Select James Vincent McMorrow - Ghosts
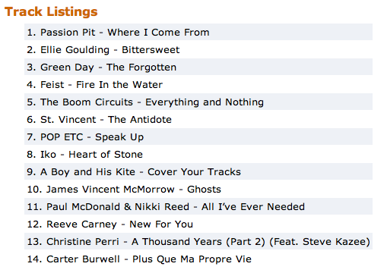Screen dimensions: 384x273 coord(198,189)
